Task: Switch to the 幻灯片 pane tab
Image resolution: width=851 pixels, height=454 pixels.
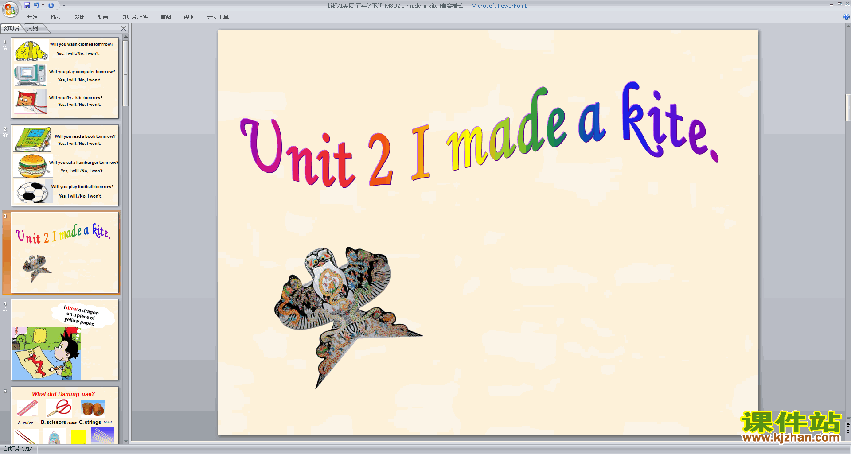Action: click(12, 28)
